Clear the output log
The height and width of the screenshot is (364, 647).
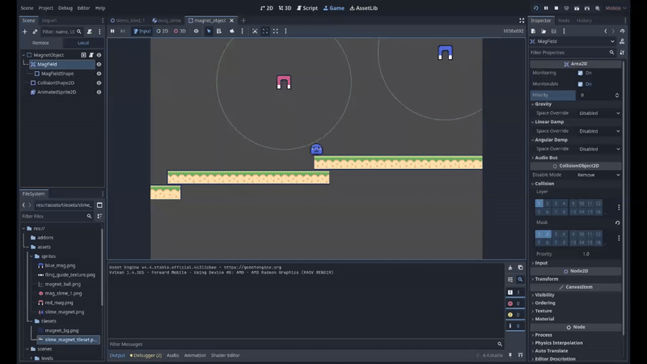coord(510,268)
